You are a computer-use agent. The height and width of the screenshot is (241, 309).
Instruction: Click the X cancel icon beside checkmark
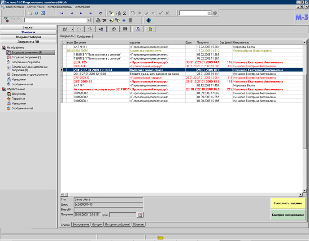pos(167,13)
